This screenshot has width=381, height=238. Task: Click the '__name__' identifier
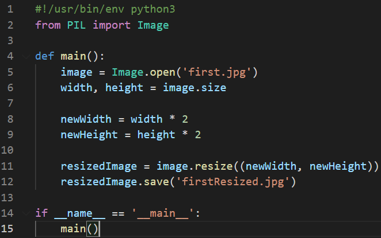click(x=79, y=214)
